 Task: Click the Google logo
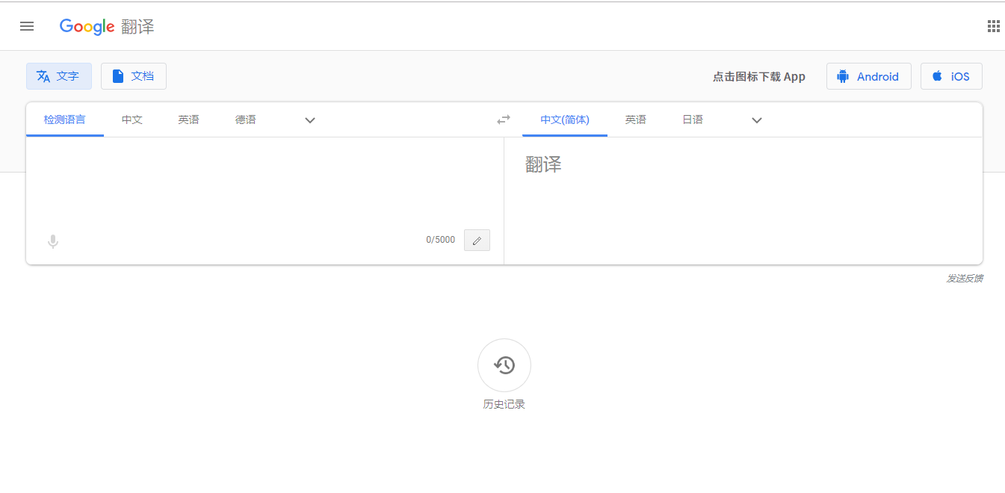point(87,27)
